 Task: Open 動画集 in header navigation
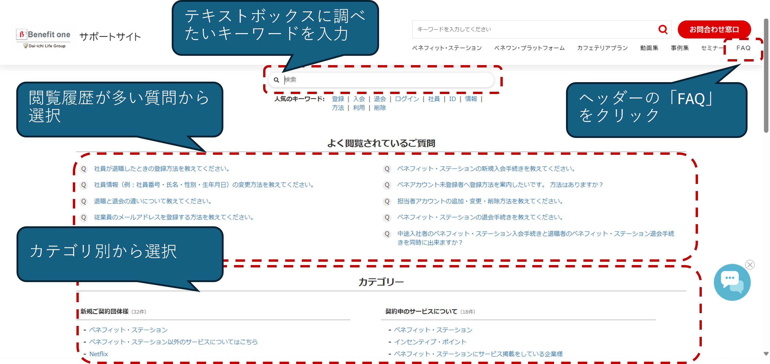tap(649, 48)
